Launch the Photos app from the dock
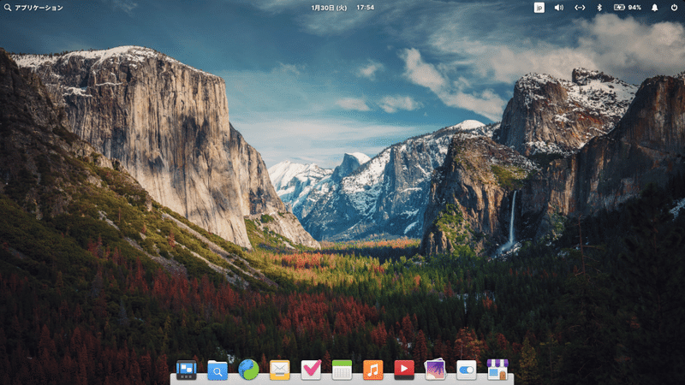Image resolution: width=685 pixels, height=385 pixels. (435, 370)
